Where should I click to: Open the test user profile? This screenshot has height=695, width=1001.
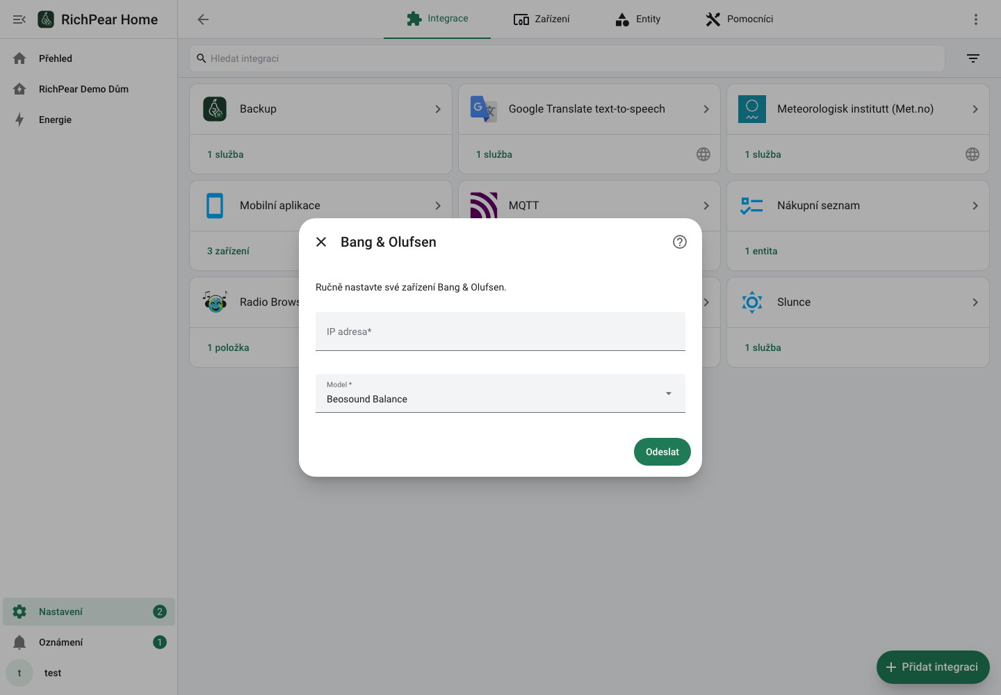click(89, 673)
